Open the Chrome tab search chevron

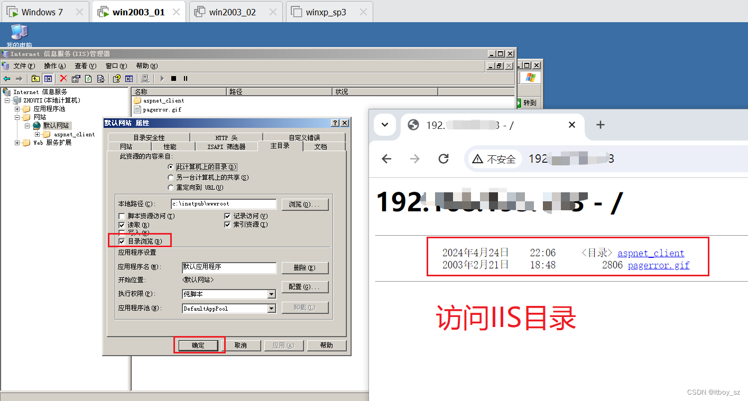(385, 125)
